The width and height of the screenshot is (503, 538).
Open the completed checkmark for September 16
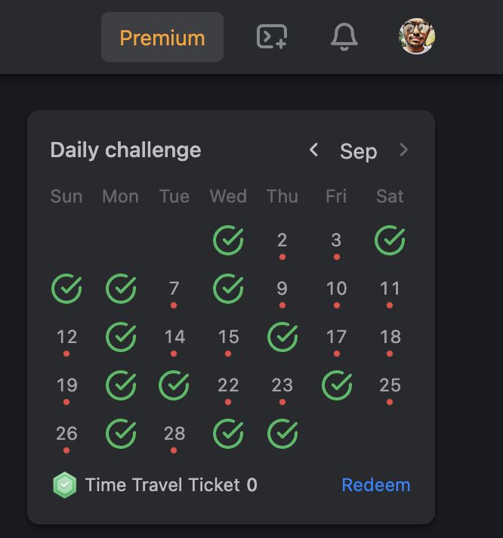282,337
